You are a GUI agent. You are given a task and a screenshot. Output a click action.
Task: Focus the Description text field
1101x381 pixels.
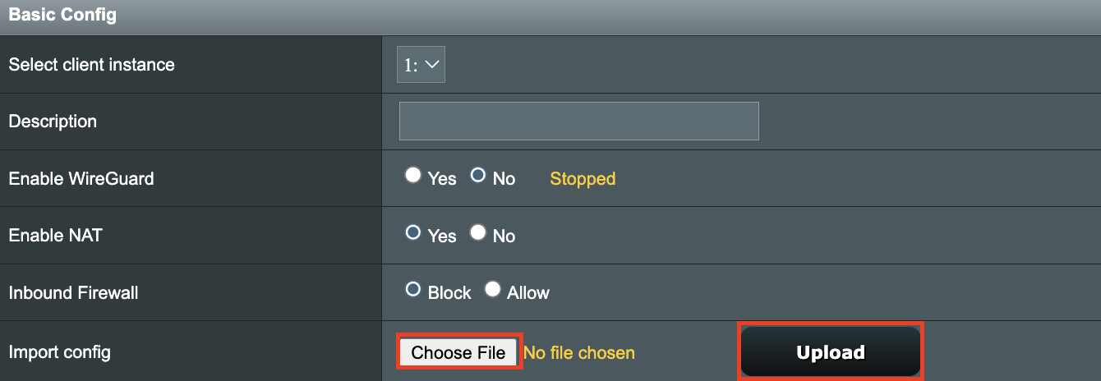coord(578,121)
